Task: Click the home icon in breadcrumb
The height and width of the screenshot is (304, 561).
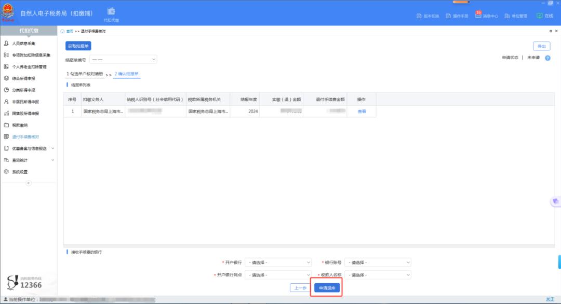Action: point(63,31)
